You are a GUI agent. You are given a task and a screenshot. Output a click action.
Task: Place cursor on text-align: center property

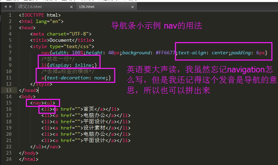tap(203, 53)
